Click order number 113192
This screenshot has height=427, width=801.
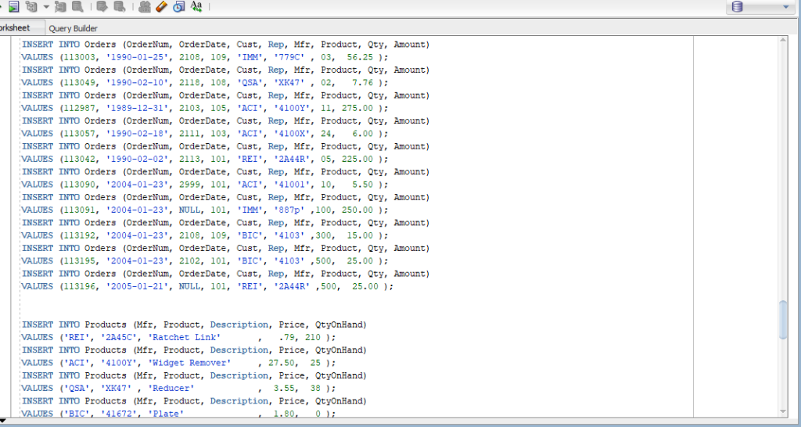click(79, 236)
